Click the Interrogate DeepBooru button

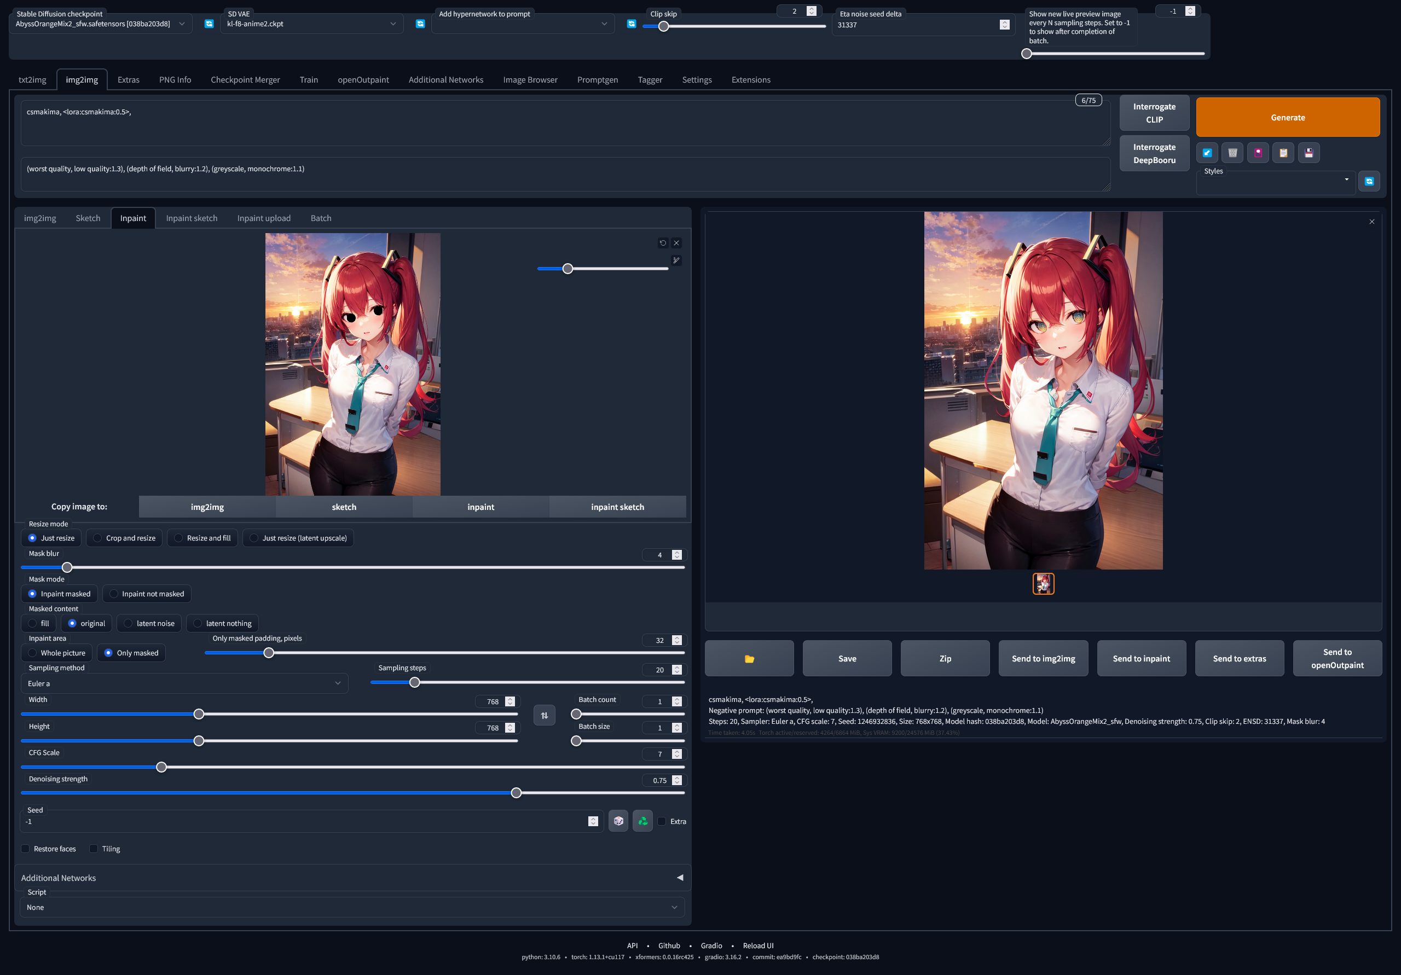pos(1154,154)
